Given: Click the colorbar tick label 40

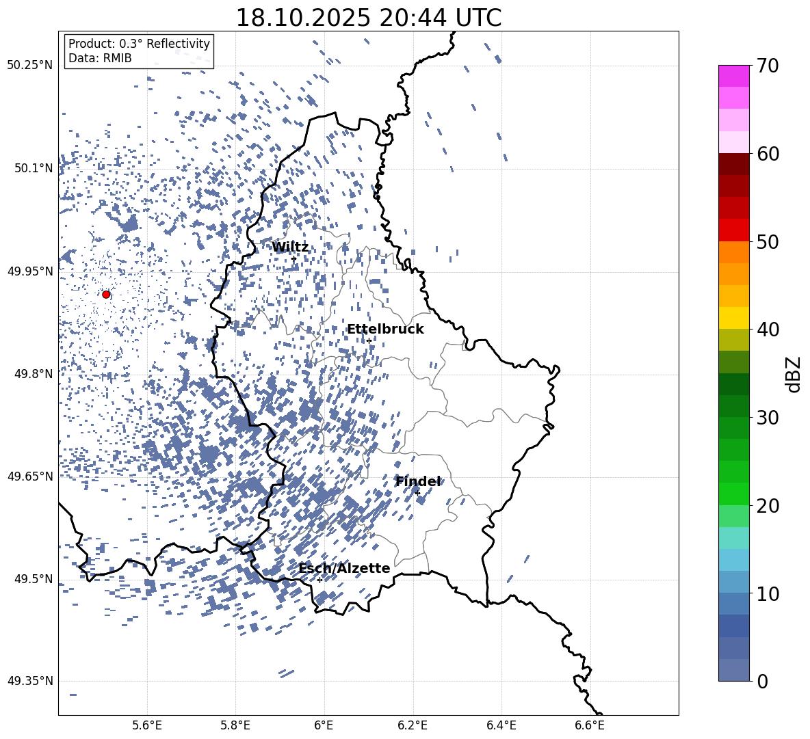Looking at the screenshot, I should (x=768, y=330).
